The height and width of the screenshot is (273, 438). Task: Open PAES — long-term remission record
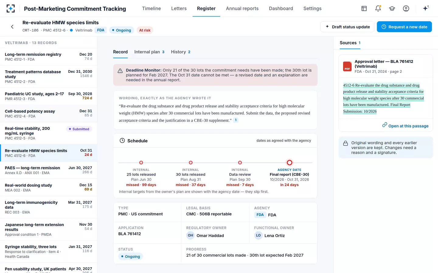(49, 170)
